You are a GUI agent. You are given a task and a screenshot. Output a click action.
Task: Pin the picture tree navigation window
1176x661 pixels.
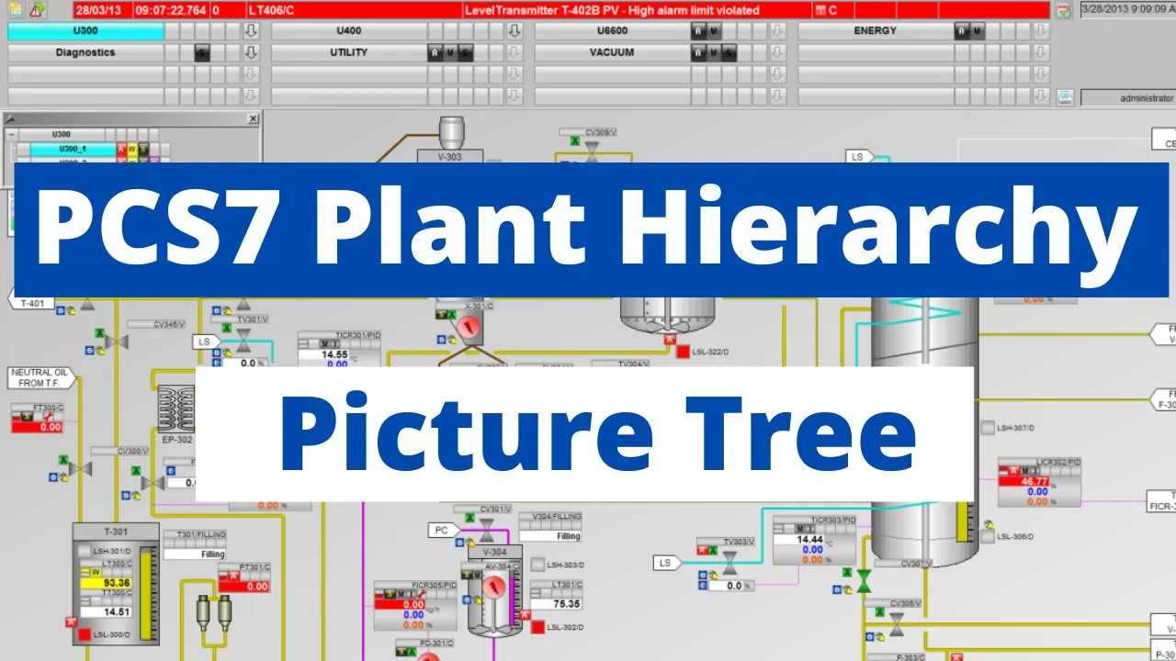click(x=10, y=118)
